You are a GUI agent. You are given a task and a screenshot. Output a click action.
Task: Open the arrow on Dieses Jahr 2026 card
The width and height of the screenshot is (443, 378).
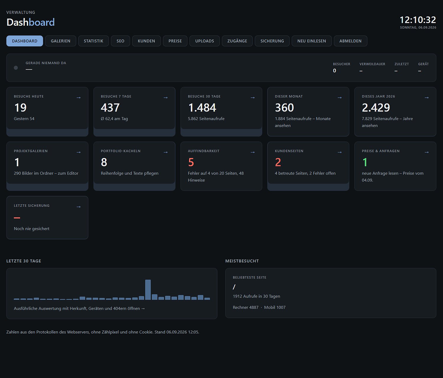(426, 98)
